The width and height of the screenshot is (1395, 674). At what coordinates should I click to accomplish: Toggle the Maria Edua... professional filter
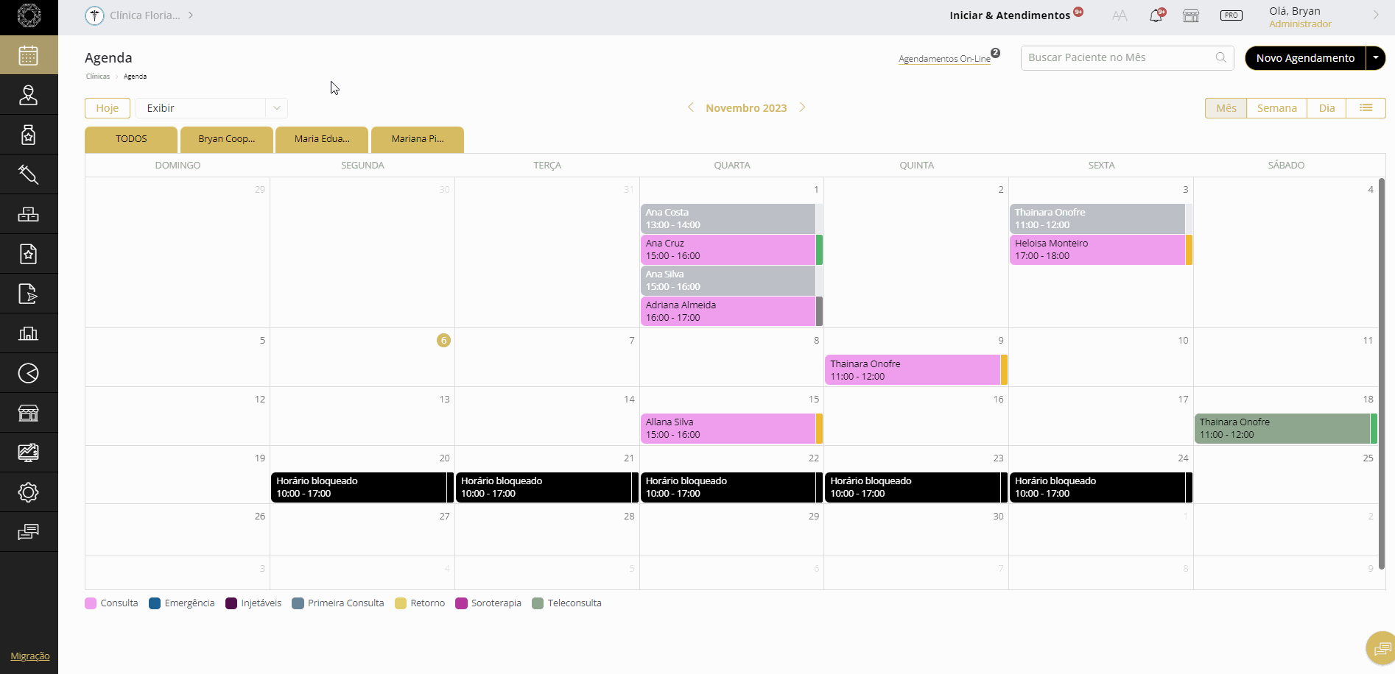point(322,139)
